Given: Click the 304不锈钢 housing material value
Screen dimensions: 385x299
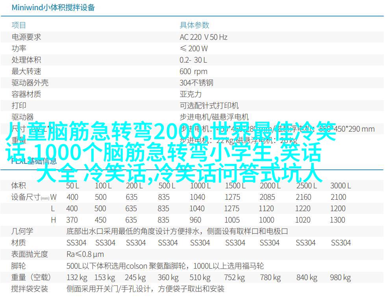Looking at the screenshot, I should [x=196, y=83].
